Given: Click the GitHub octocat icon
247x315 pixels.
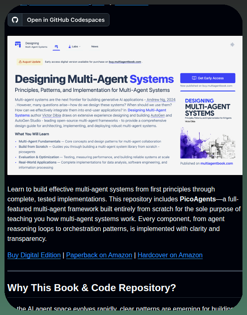Looking at the screenshot, I should pyautogui.click(x=15, y=20).
